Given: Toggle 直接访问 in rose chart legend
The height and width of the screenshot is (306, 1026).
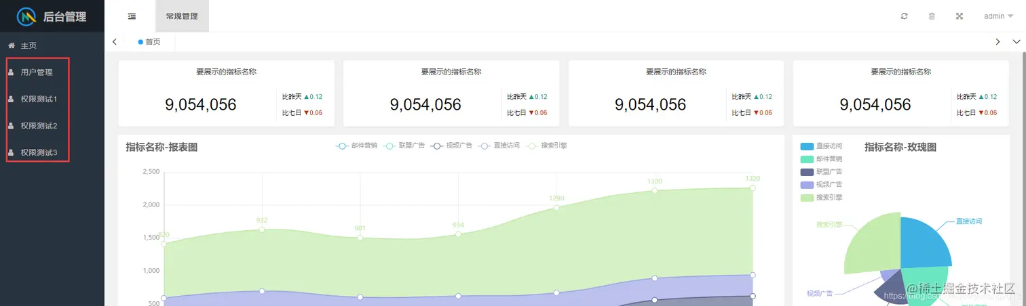Looking at the screenshot, I should 821,146.
